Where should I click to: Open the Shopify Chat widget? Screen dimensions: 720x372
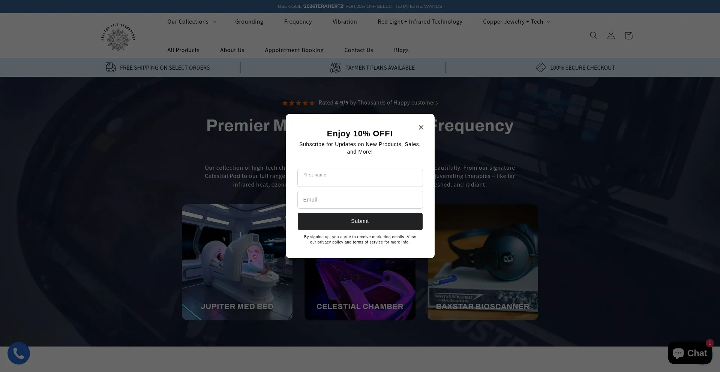click(690, 353)
